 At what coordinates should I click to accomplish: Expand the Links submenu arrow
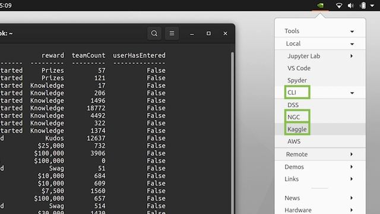[351, 179]
